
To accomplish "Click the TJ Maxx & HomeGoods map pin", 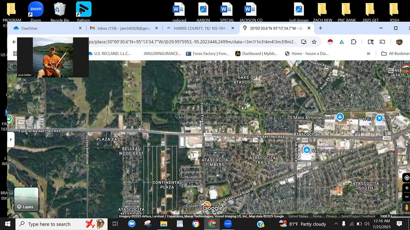I will (340, 117).
